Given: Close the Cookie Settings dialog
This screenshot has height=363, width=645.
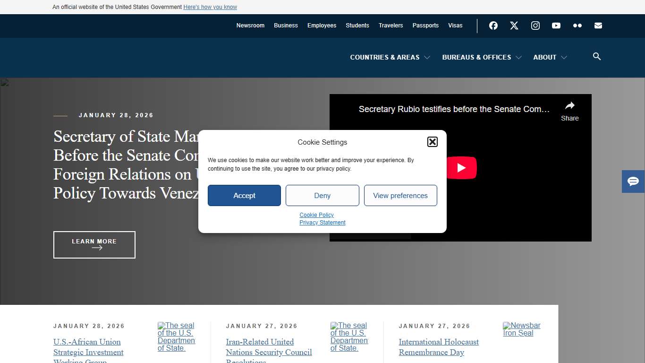Looking at the screenshot, I should (x=432, y=141).
